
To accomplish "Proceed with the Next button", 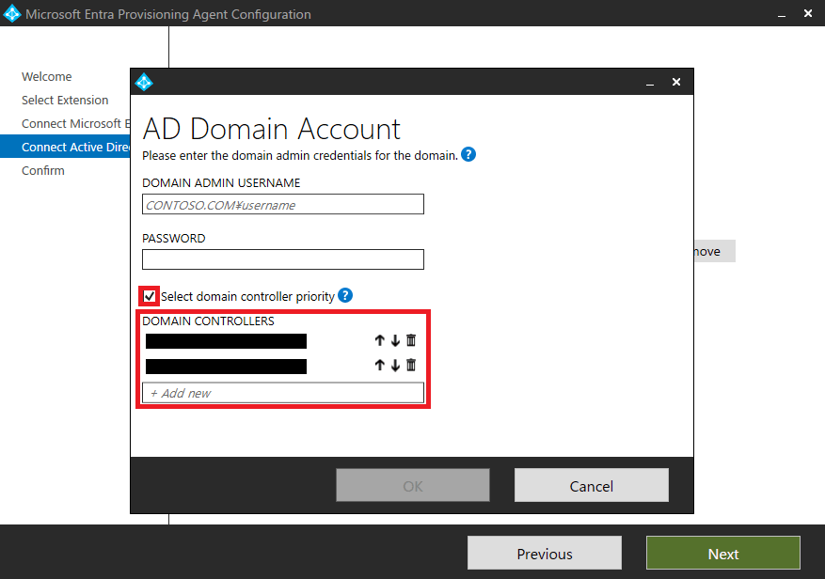I will (723, 554).
